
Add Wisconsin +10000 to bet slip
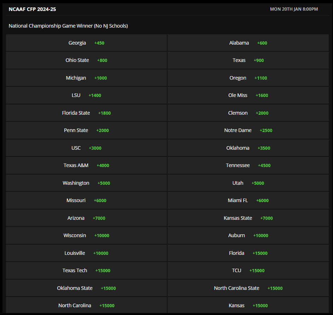click(87, 235)
